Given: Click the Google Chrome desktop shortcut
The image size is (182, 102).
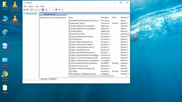Looking at the screenshot, I should point(5,76).
